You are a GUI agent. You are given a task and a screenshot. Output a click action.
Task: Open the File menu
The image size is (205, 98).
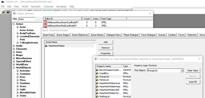(3, 7)
